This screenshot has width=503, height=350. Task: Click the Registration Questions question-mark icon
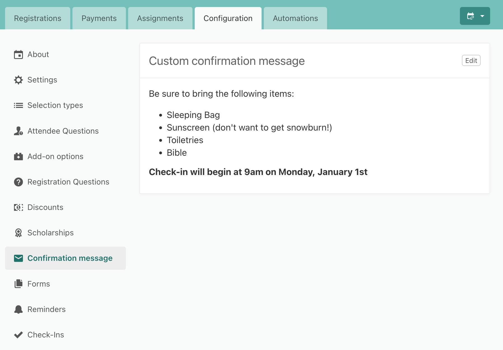18,182
